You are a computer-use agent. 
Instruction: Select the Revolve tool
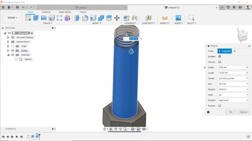(44, 18)
